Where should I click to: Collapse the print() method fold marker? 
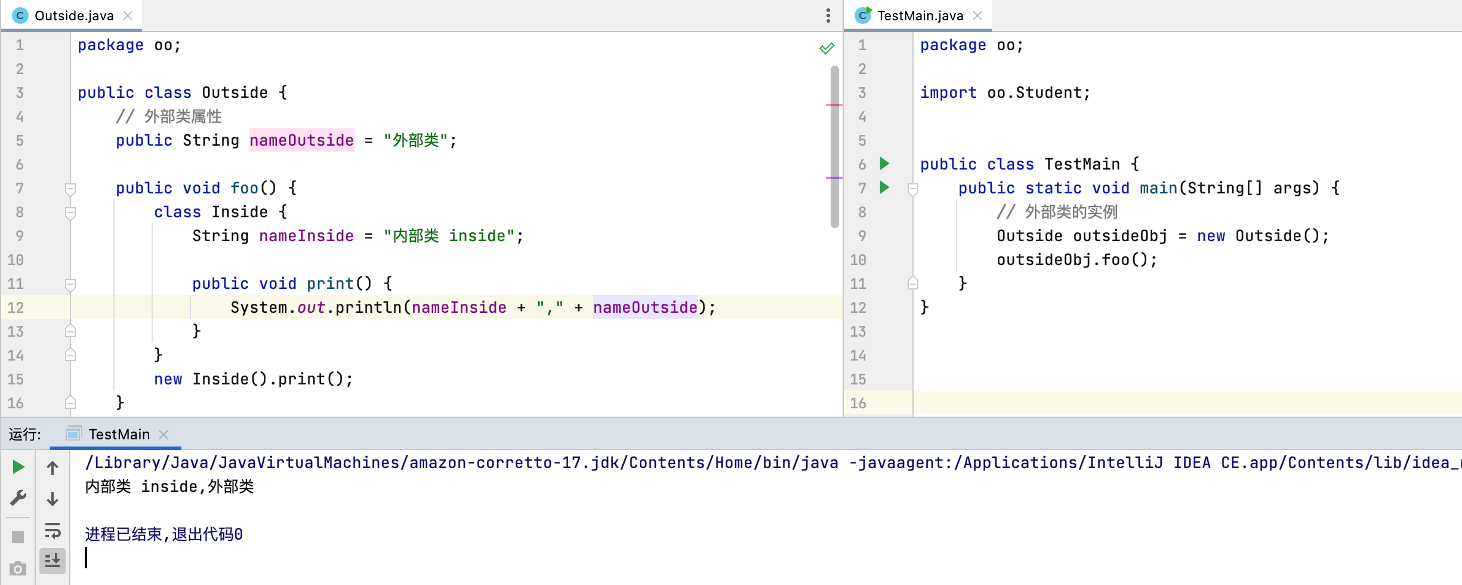(70, 285)
